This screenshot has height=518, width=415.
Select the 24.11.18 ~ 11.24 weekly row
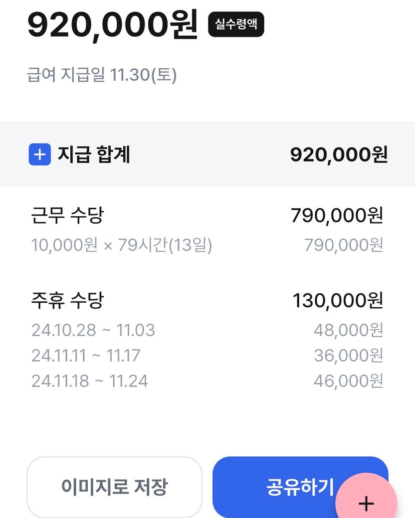[x=90, y=381]
